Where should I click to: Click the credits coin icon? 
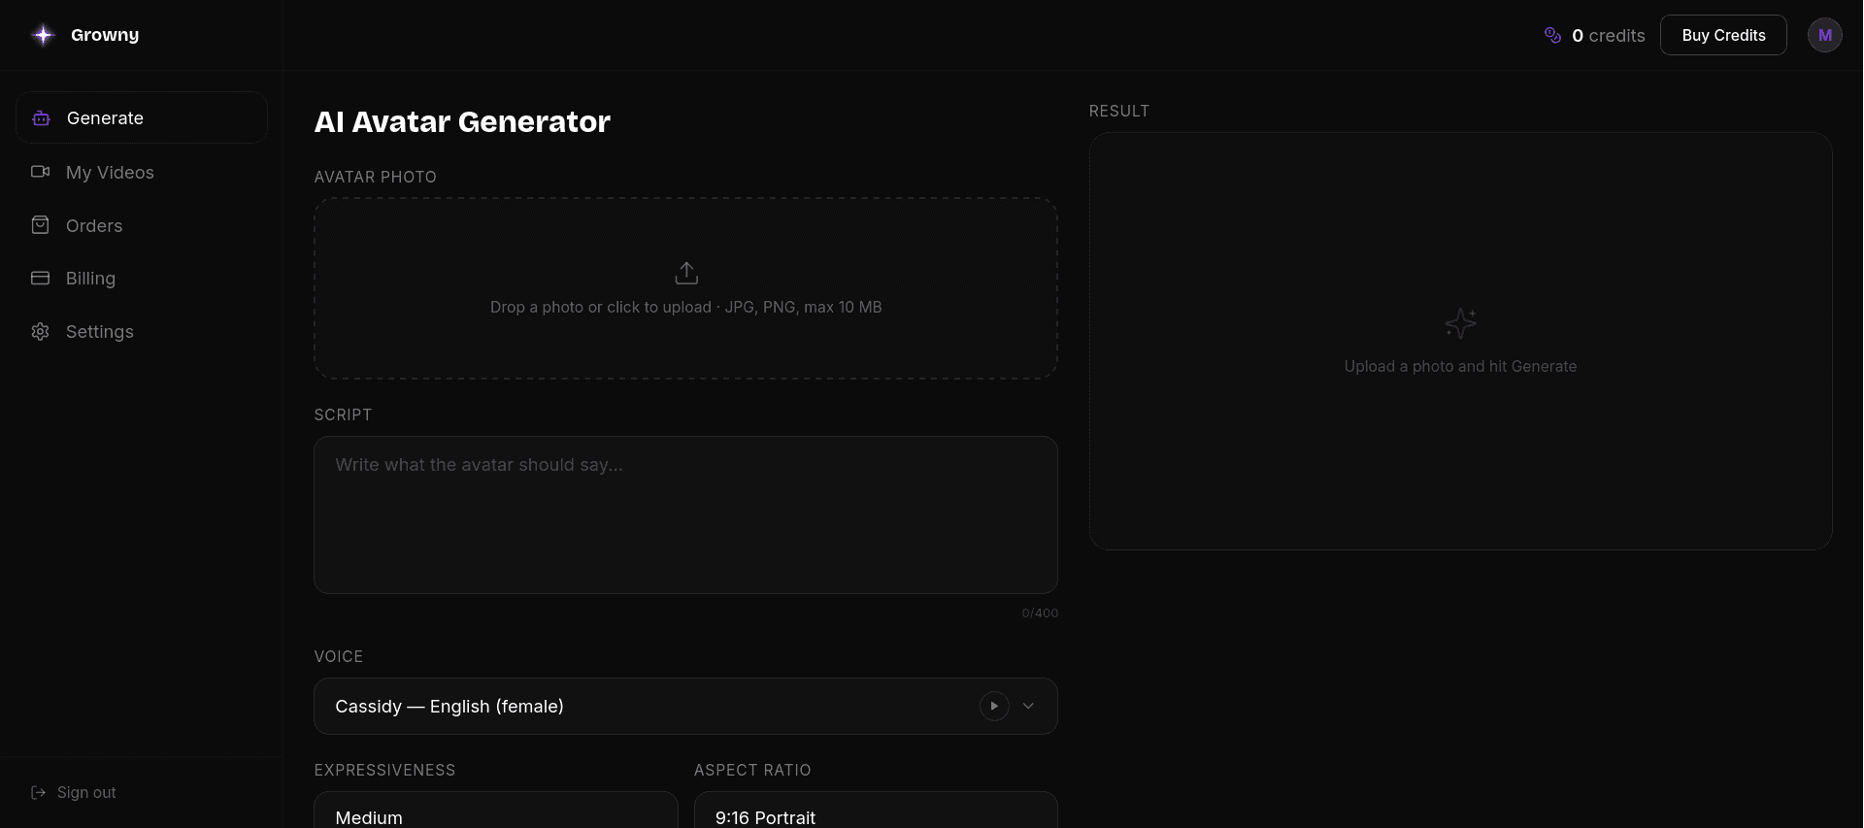pyautogui.click(x=1552, y=35)
